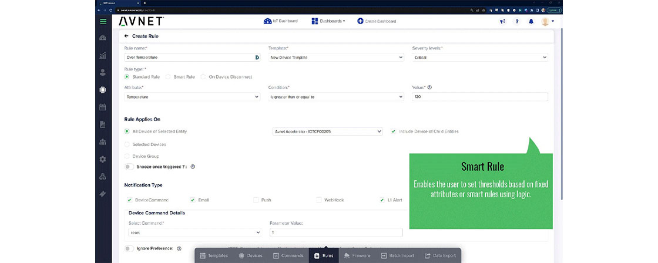Image resolution: width=658 pixels, height=263 pixels.
Task: Click the Parameter Value input field
Action: [336, 232]
